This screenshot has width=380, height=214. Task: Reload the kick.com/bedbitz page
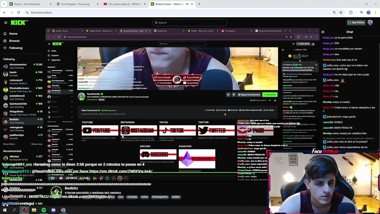click(18, 12)
